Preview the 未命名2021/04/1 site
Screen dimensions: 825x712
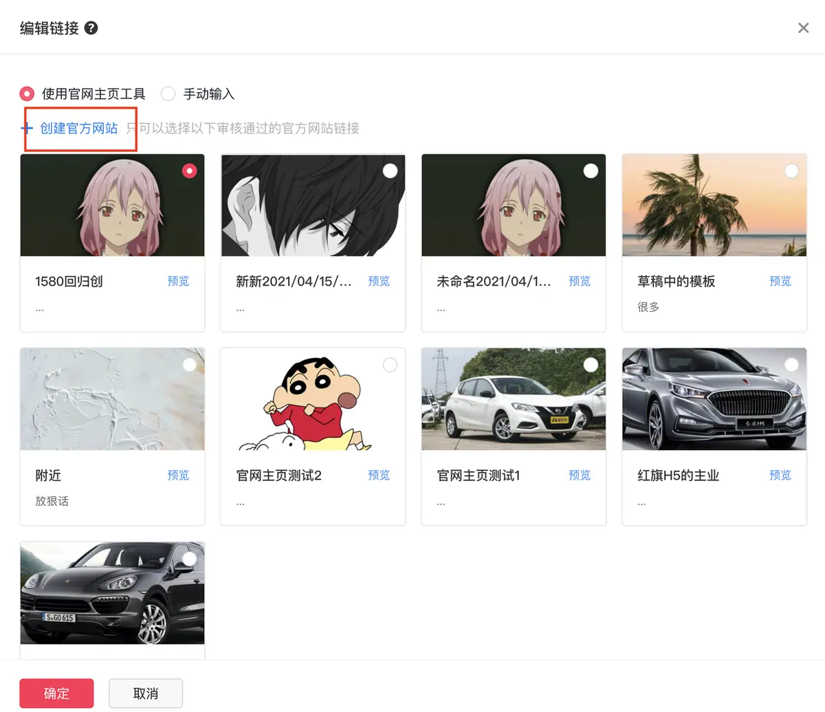pyautogui.click(x=580, y=281)
